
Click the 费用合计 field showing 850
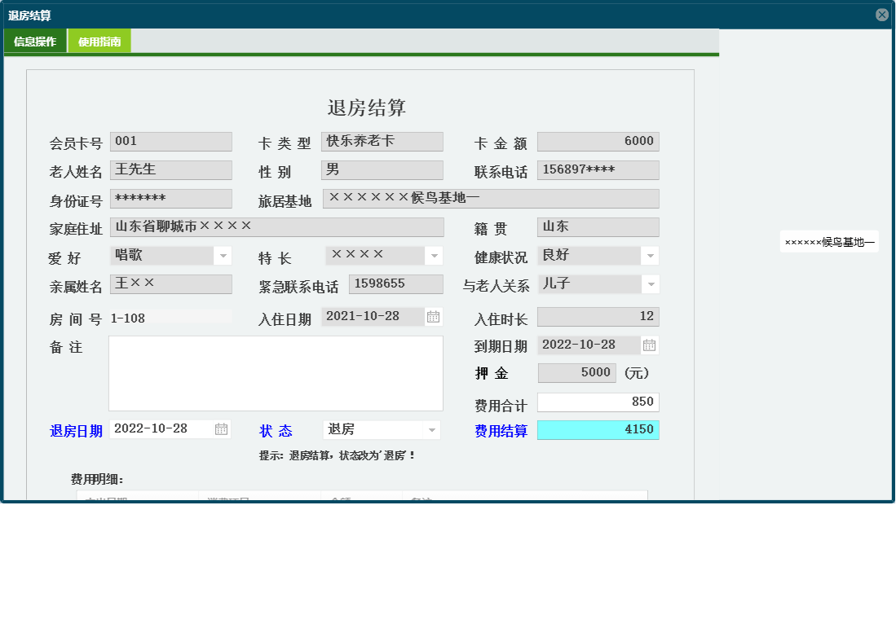pos(598,401)
